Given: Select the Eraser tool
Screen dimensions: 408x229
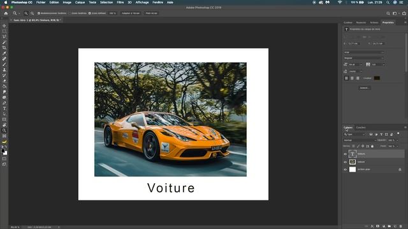Looking at the screenshot, I should point(4,81).
